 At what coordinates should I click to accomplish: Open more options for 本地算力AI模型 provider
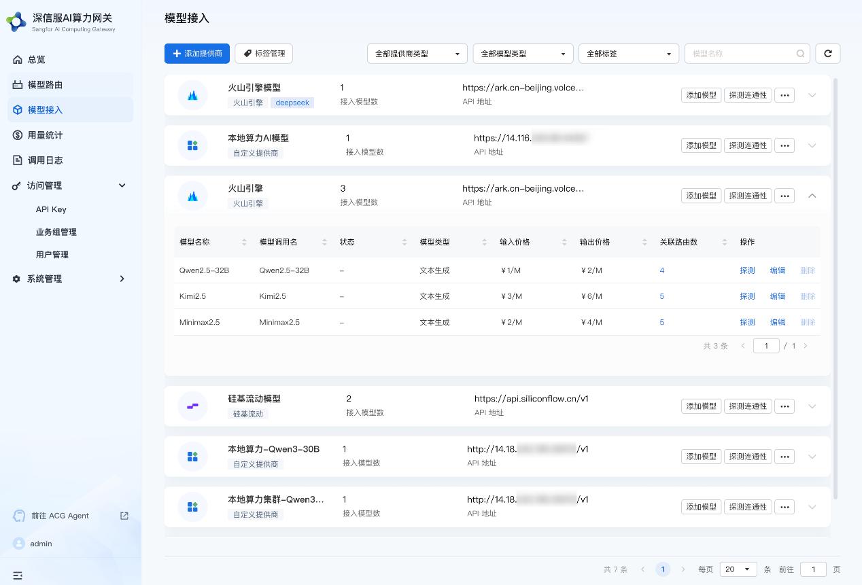[785, 145]
